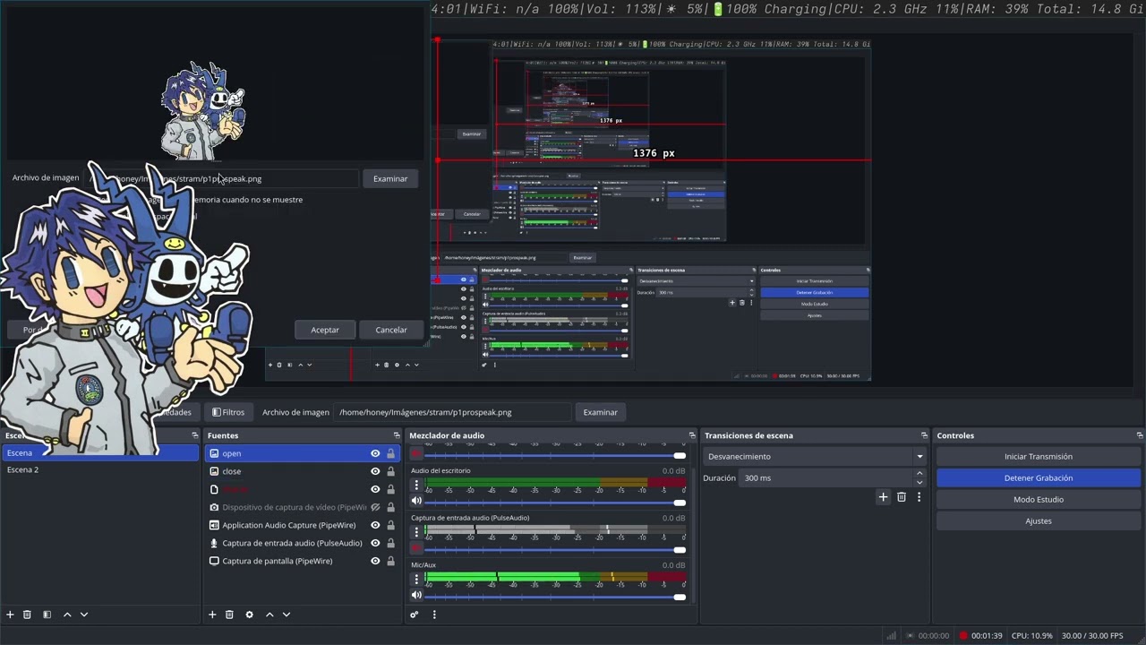Screen dimensions: 1146x645
Task: Float the Mezclador de audio dock panel
Action: [x=691, y=435]
